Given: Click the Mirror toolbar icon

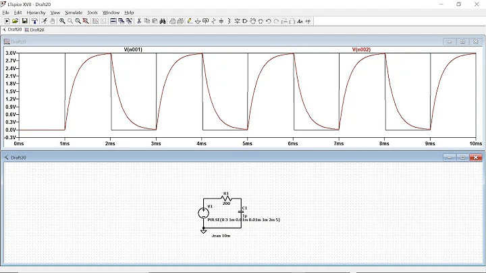Looking at the screenshot, I should click(292, 21).
